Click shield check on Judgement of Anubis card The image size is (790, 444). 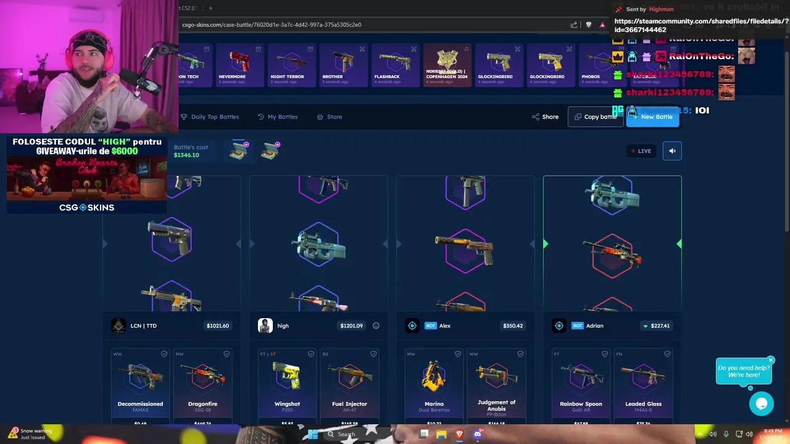point(520,354)
